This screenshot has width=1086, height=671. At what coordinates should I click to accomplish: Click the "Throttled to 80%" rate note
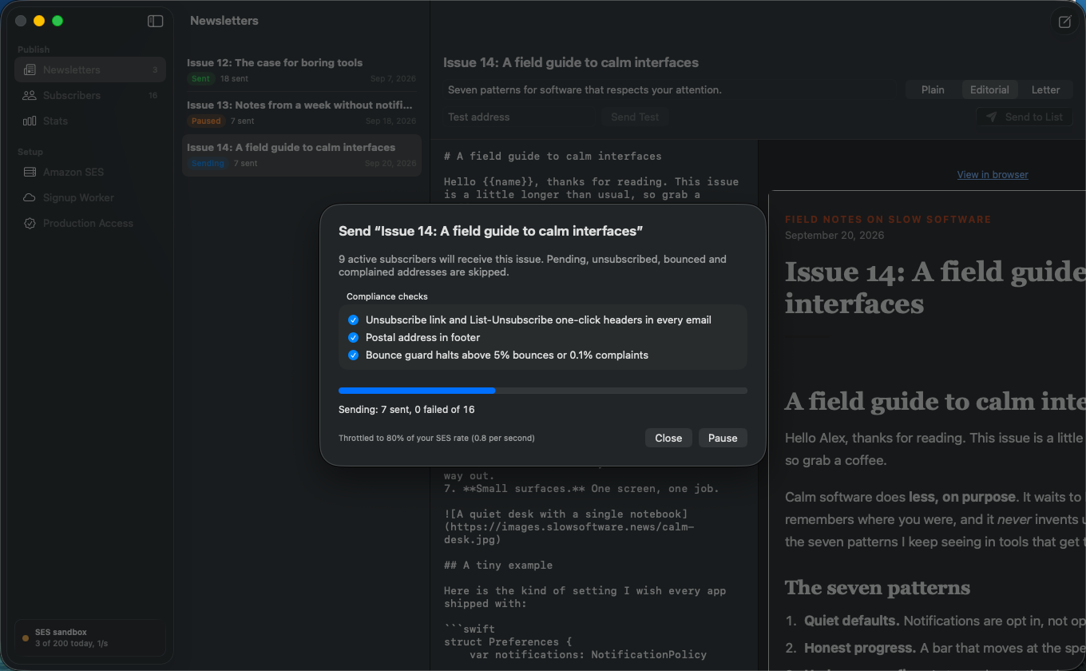coord(437,438)
